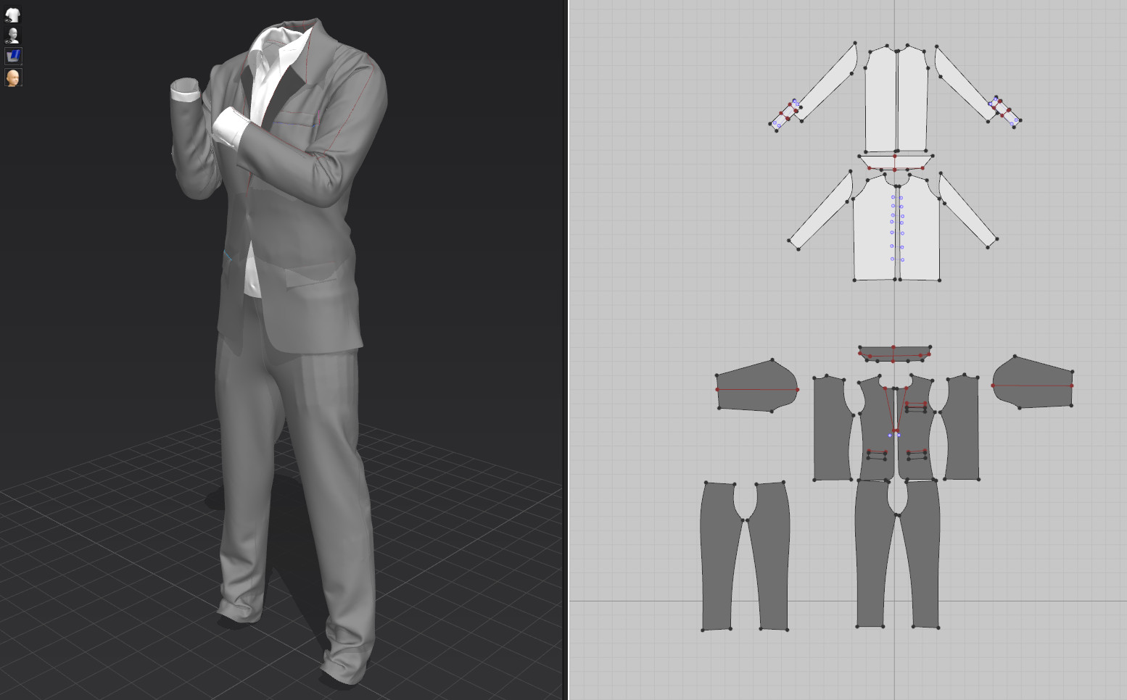Select the white shirt right cuff pattern

coord(1004,112)
